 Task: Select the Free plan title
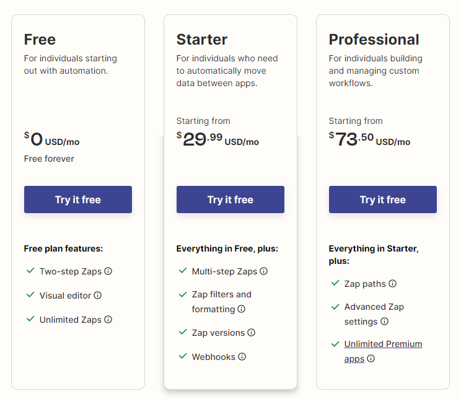click(40, 40)
